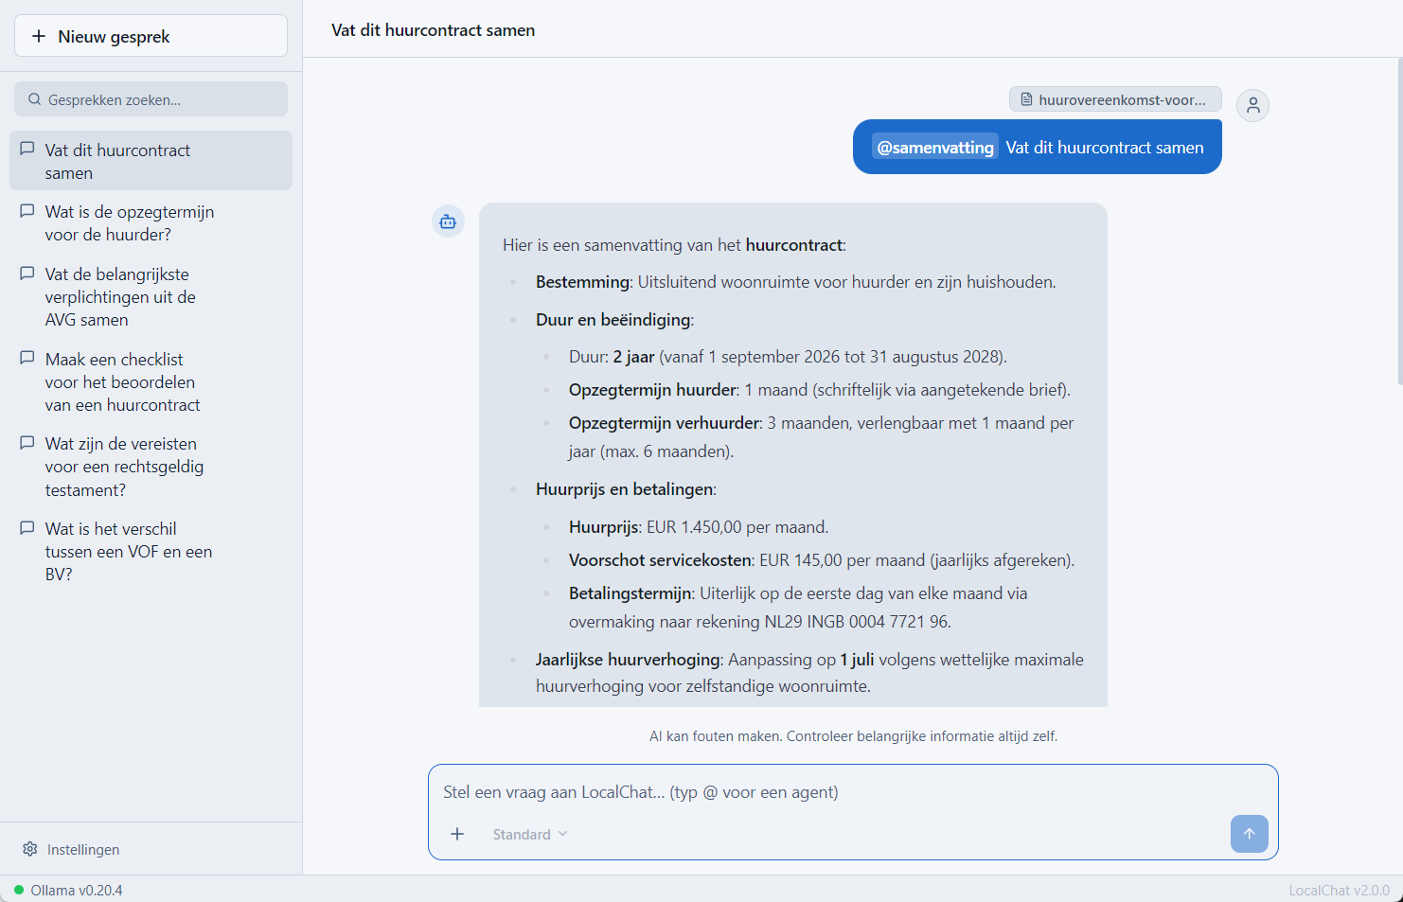Open attached file huurovereenkomst-voor...
Screen dimensions: 1403x902
1115,99
